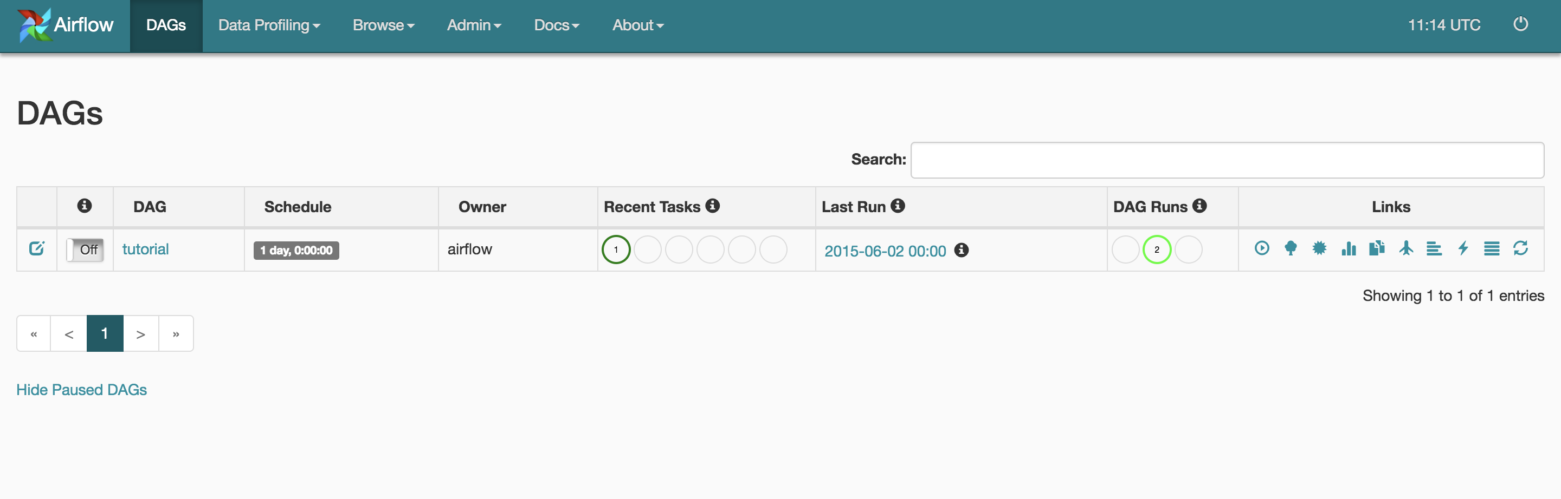This screenshot has width=1561, height=499.
Task: Expand the Docs dropdown menu
Action: point(556,25)
